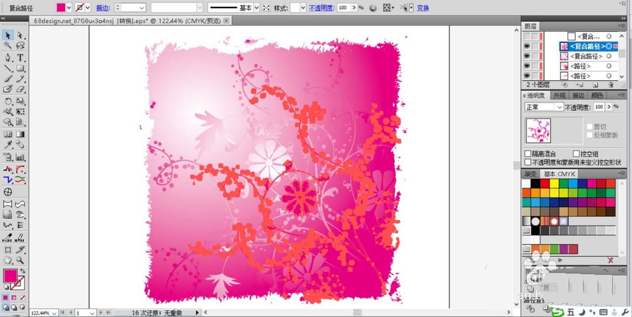Switch to the 渐变 tab

pyautogui.click(x=530, y=174)
